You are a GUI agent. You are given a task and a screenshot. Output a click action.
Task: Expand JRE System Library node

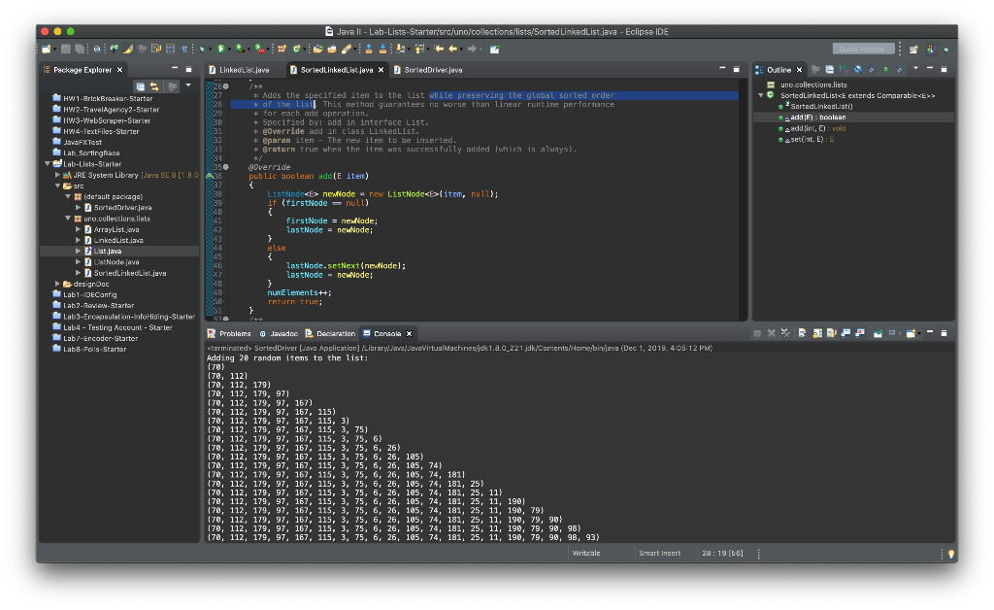tap(57, 175)
